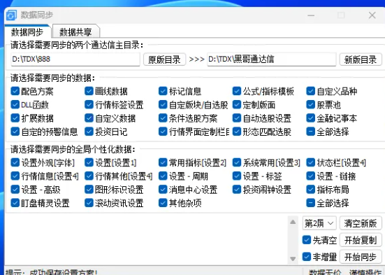The width and height of the screenshot is (385, 275).
Task: Toggle the 公式/指标模板 checkbox
Action: click(237, 91)
